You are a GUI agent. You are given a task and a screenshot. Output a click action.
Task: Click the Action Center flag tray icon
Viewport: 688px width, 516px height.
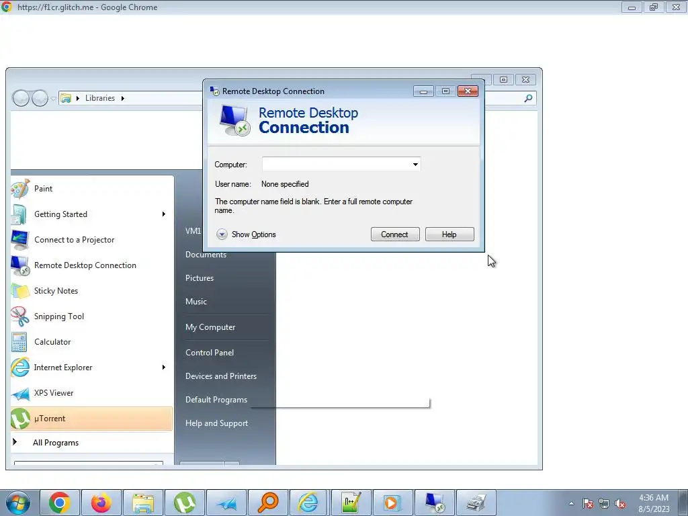[588, 504]
